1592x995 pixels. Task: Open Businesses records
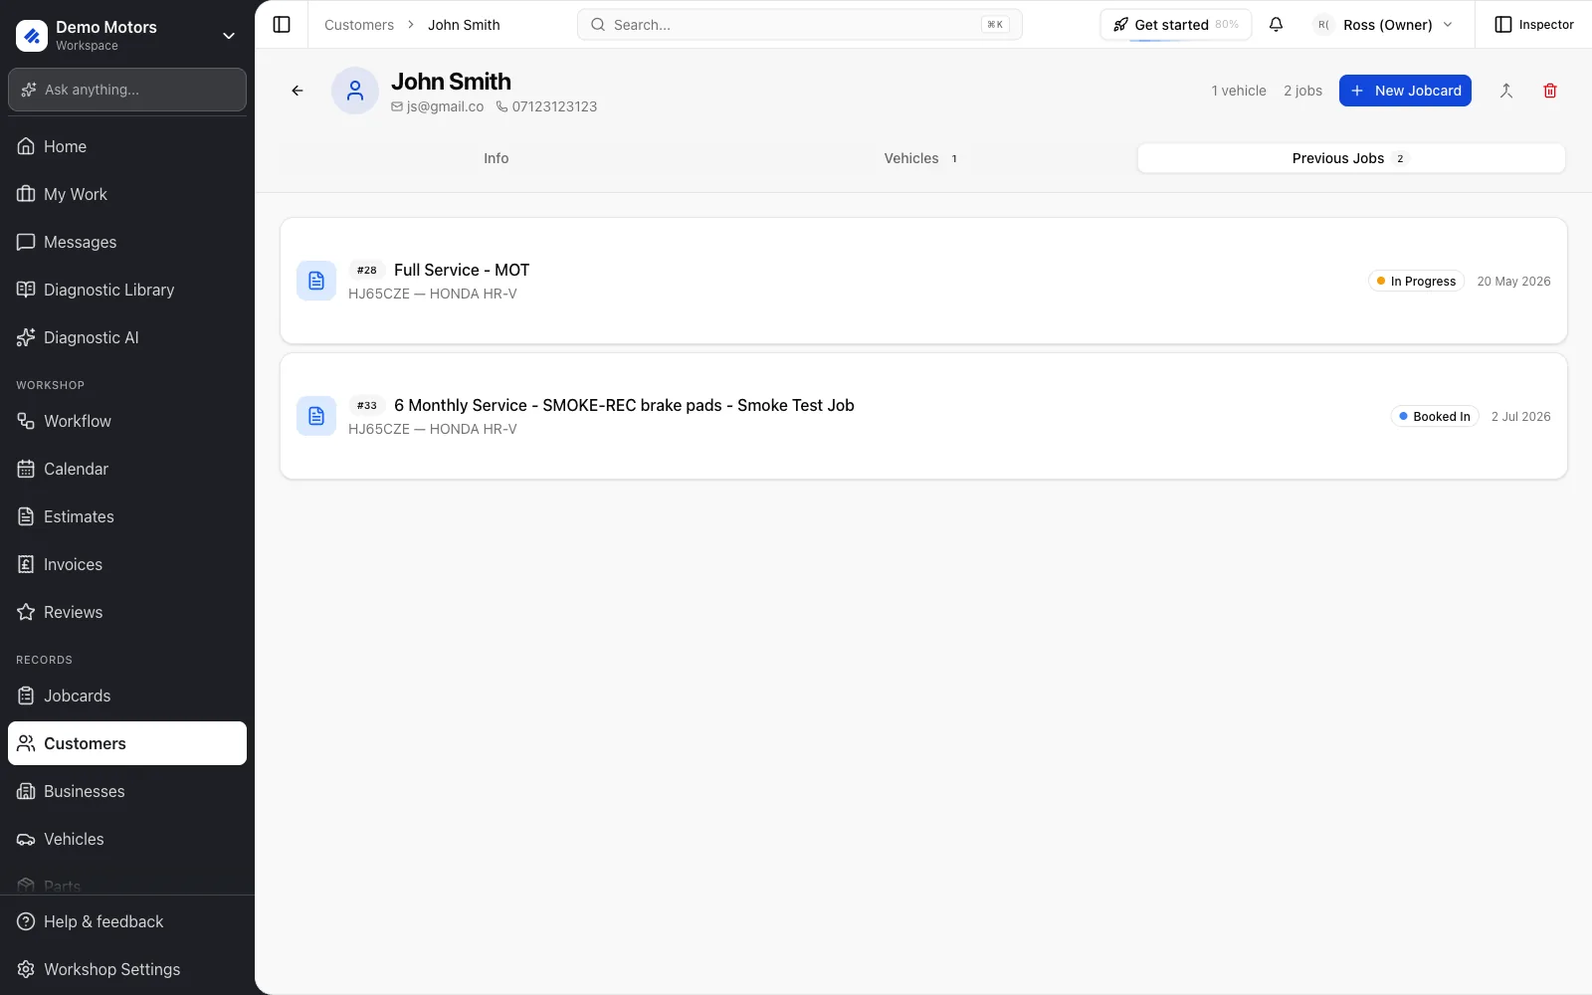(x=127, y=791)
